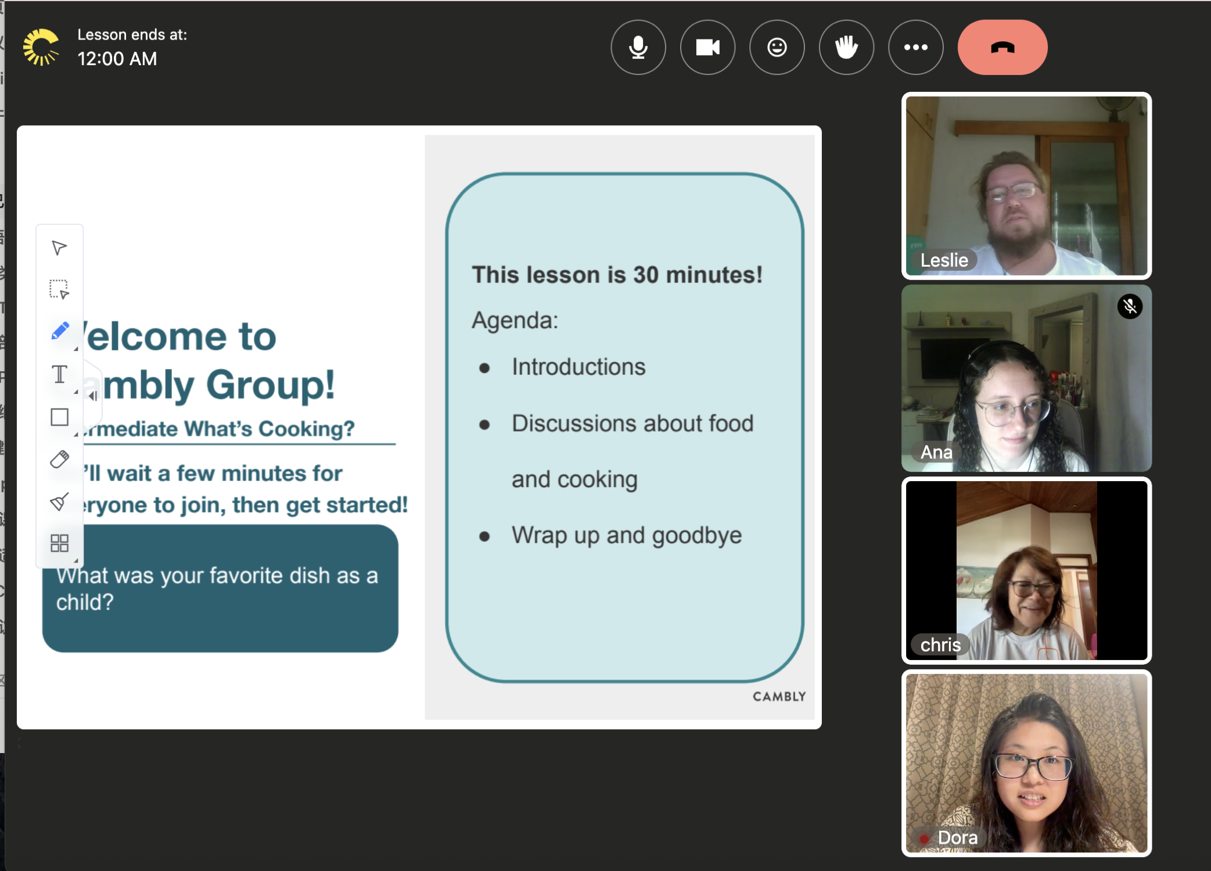Screen dimensions: 1211x871
Task: Choose the dotted selection tool
Action: coord(59,289)
